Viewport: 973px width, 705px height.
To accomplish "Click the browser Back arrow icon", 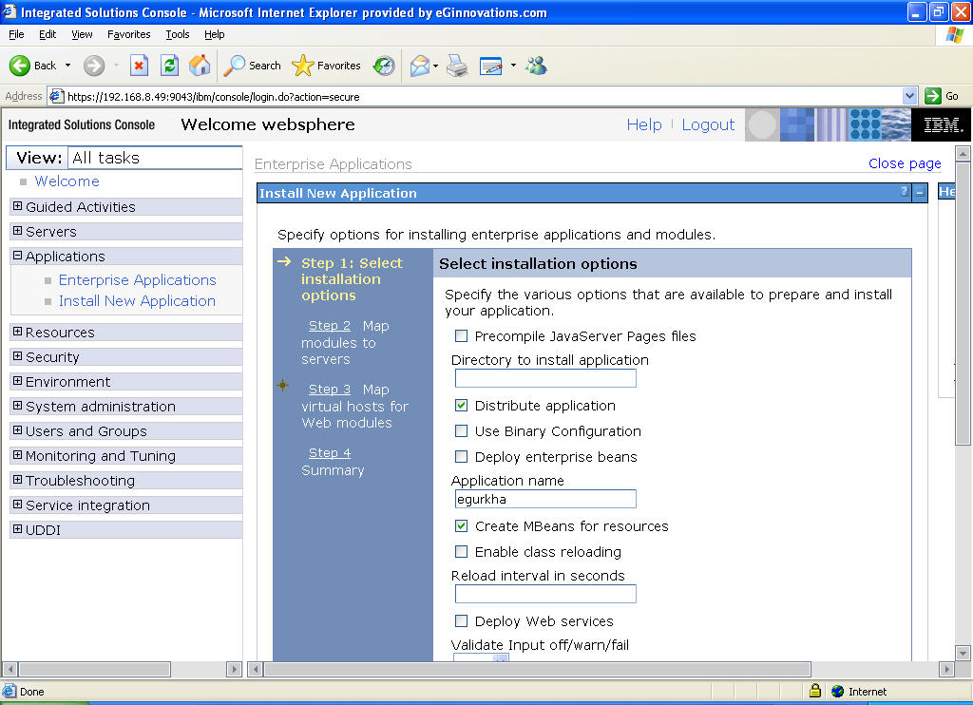I will pos(20,66).
